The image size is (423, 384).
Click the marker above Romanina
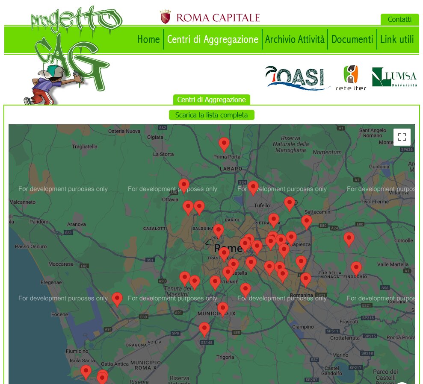click(305, 279)
